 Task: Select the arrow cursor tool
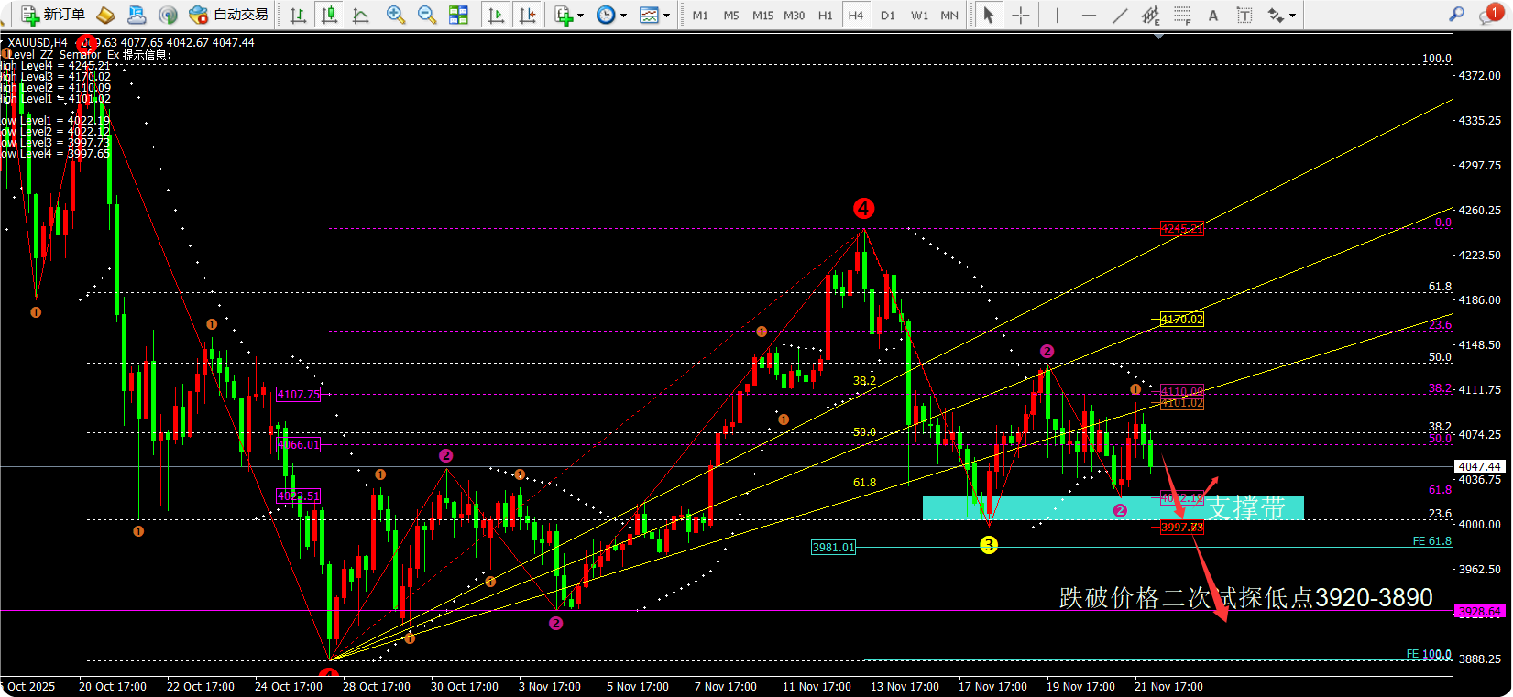(989, 15)
